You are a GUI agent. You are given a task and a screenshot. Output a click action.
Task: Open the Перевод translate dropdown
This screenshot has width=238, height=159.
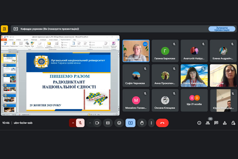27,45
